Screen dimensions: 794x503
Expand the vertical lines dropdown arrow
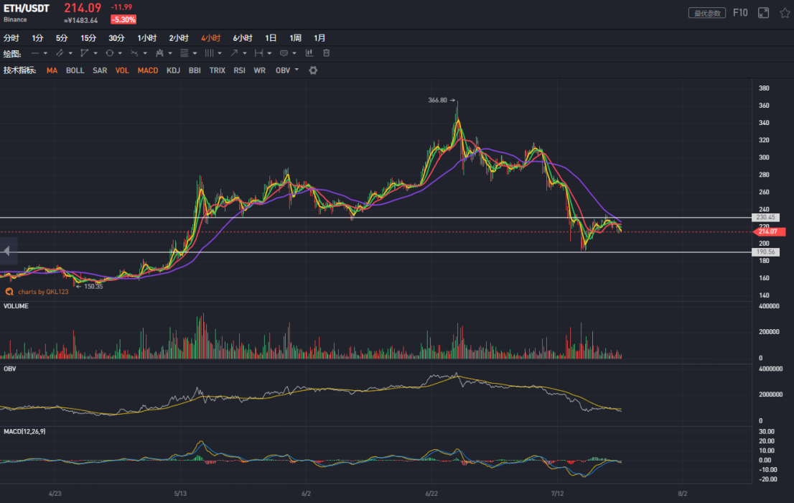coord(220,53)
